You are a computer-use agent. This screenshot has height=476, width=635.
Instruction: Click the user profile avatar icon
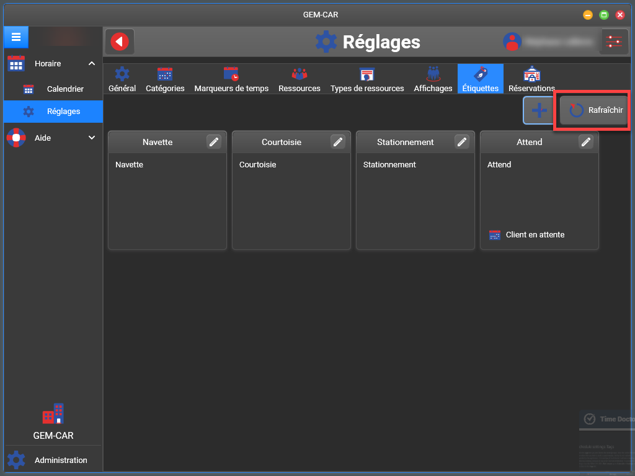point(512,42)
